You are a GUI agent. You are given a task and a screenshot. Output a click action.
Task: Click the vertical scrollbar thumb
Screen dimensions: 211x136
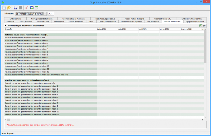tap(205, 47)
